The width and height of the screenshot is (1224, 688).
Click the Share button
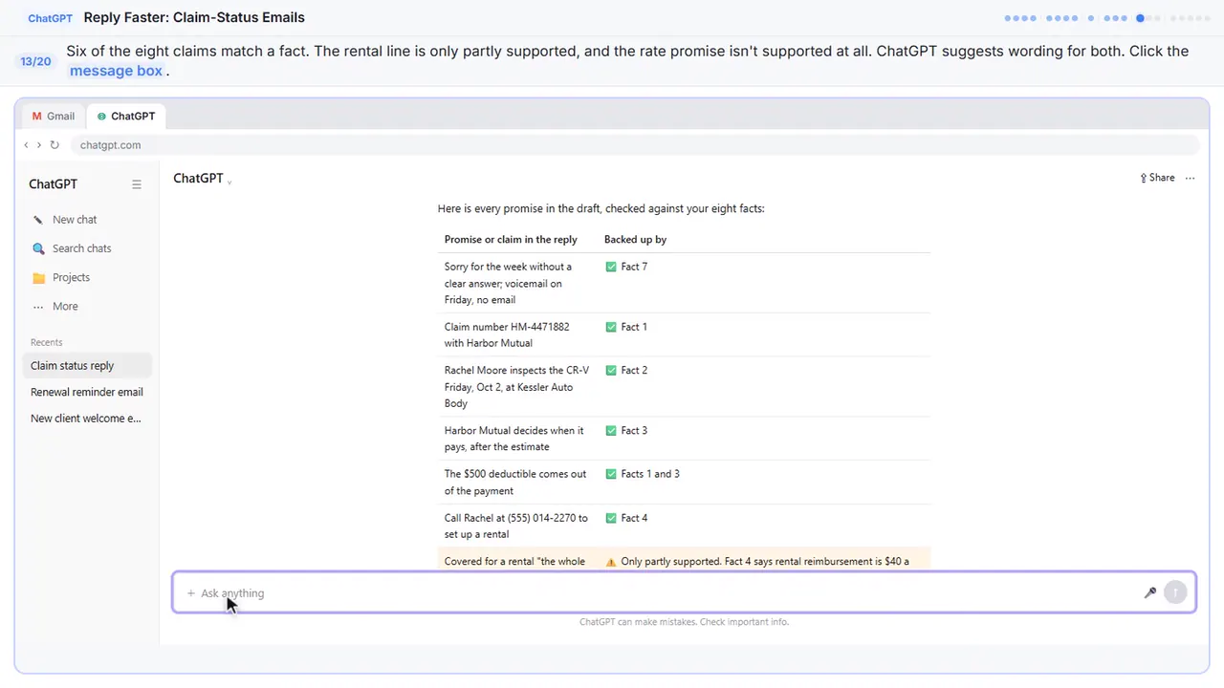[1157, 178]
